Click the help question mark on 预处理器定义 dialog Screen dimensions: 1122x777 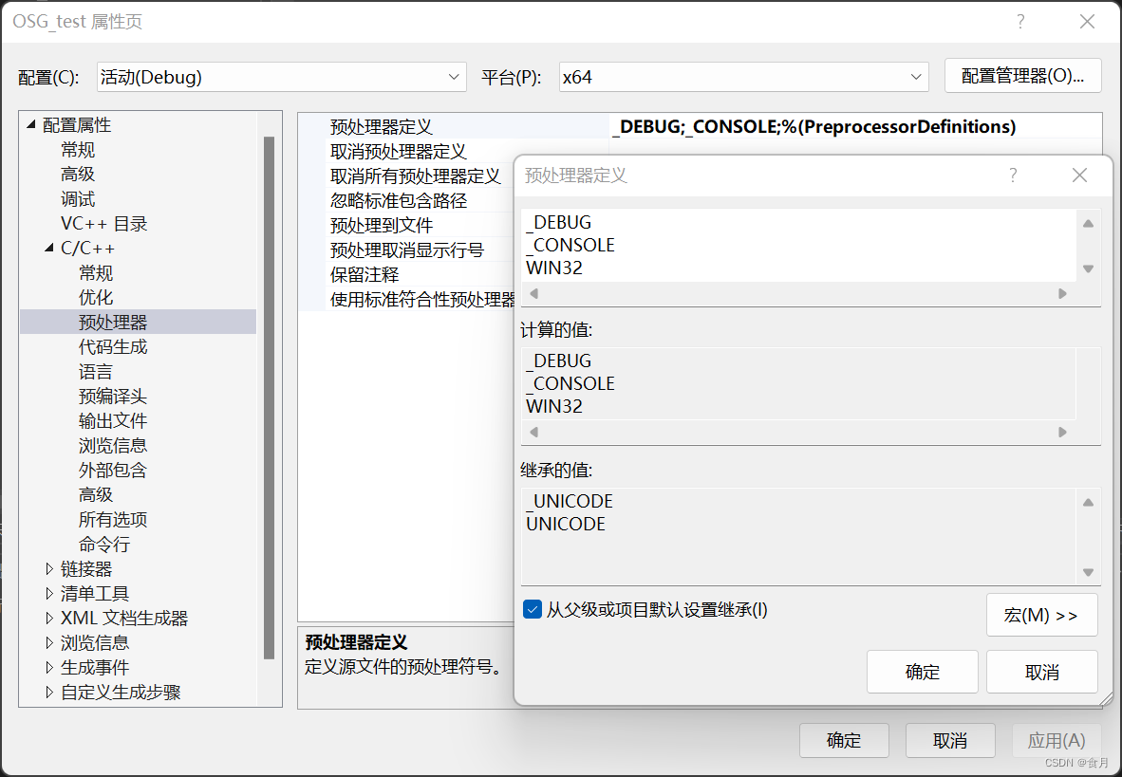[x=1013, y=175]
